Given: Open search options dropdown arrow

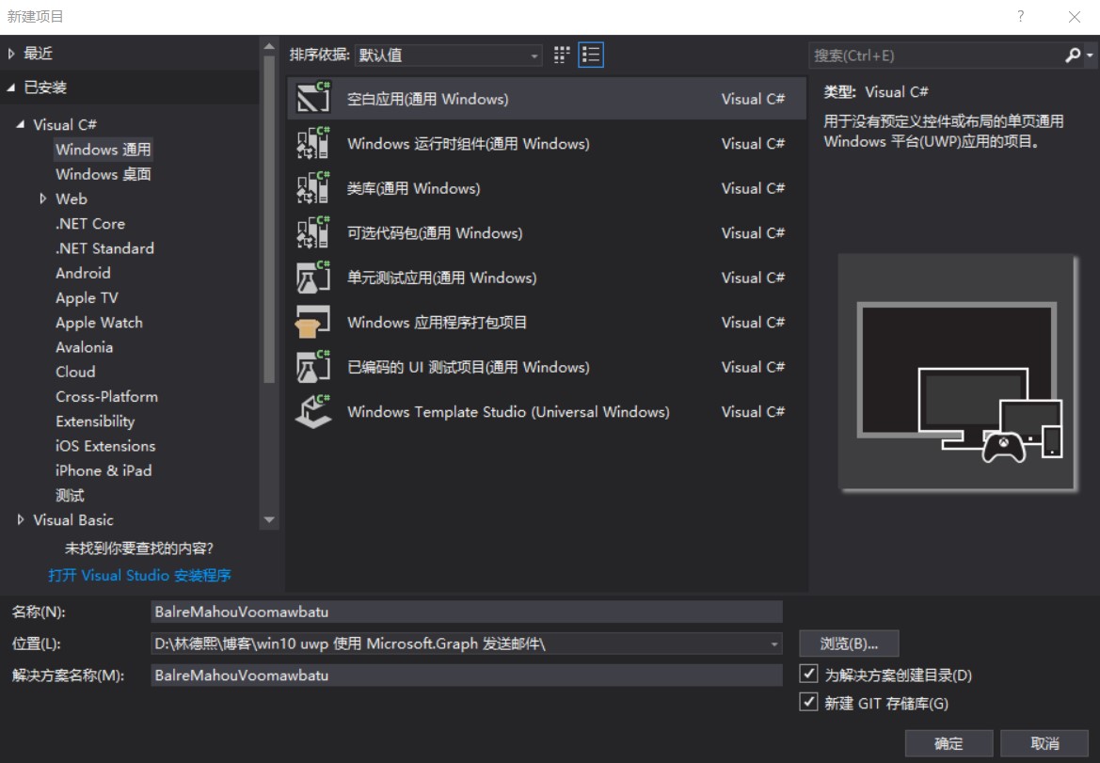Looking at the screenshot, I should (x=1090, y=55).
